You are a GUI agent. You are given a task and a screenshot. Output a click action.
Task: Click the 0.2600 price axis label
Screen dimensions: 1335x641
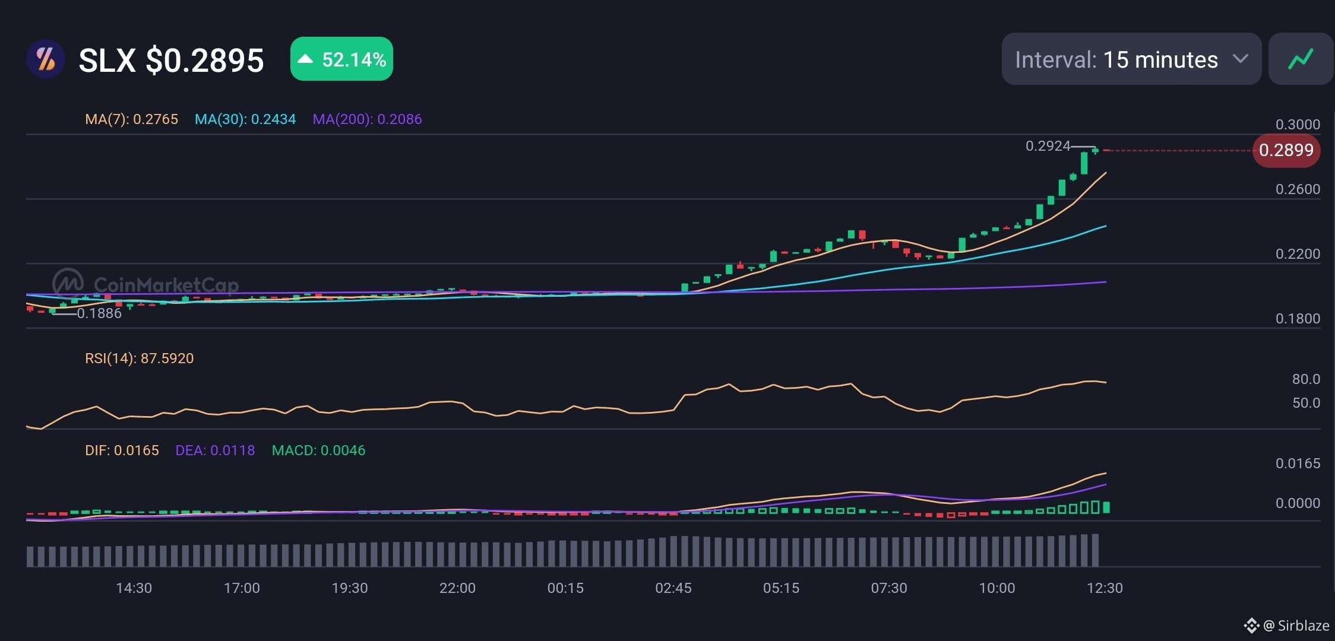1298,189
